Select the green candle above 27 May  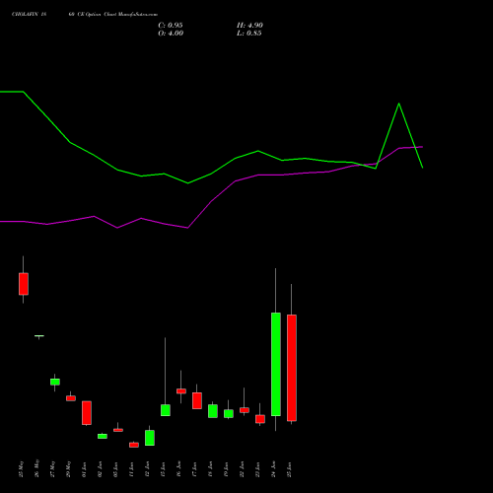click(x=55, y=382)
